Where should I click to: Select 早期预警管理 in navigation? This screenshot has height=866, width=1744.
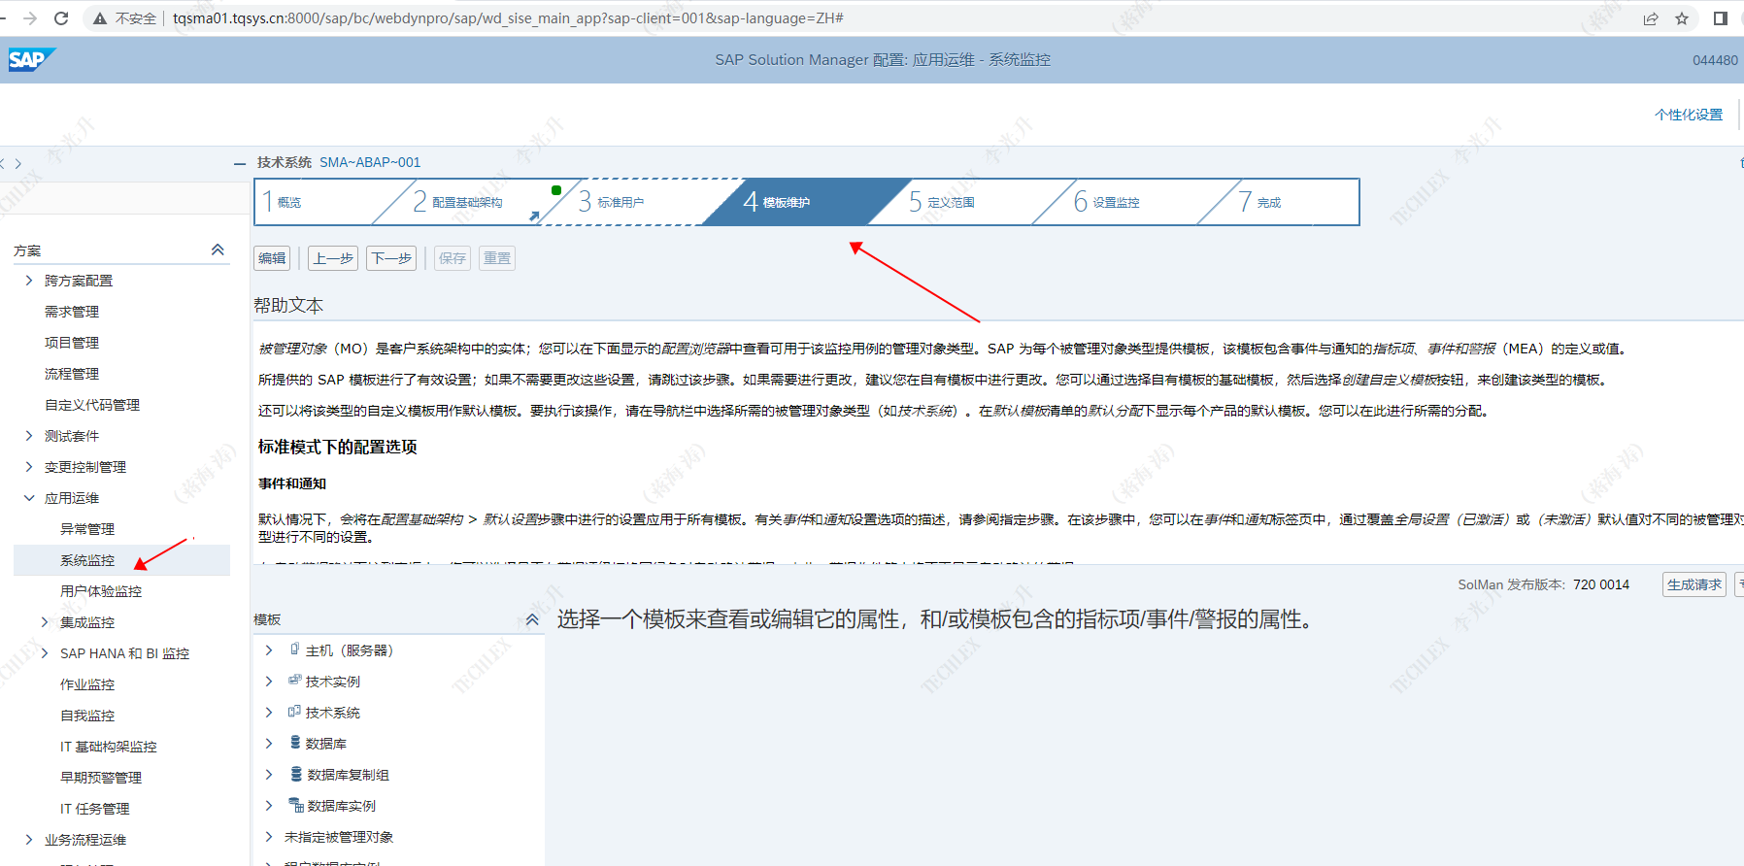(101, 778)
